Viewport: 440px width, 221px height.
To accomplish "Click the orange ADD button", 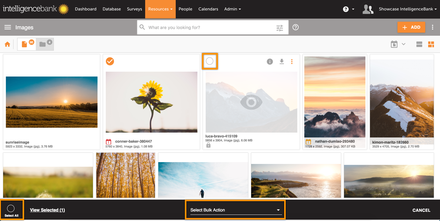I will [x=411, y=27].
